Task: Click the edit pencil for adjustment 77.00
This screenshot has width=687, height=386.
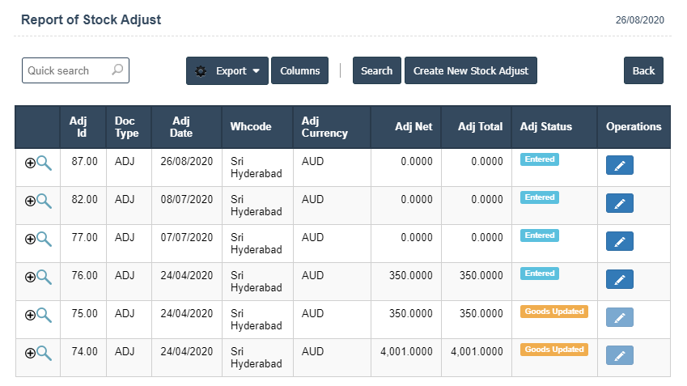Action: coord(619,242)
